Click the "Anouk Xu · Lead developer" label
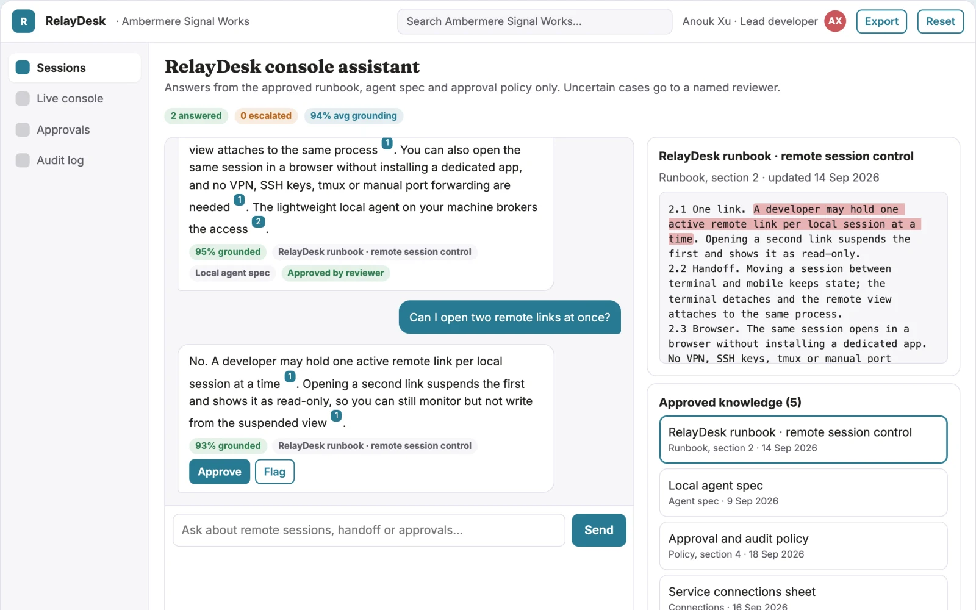Viewport: 976px width, 610px height. [750, 21]
